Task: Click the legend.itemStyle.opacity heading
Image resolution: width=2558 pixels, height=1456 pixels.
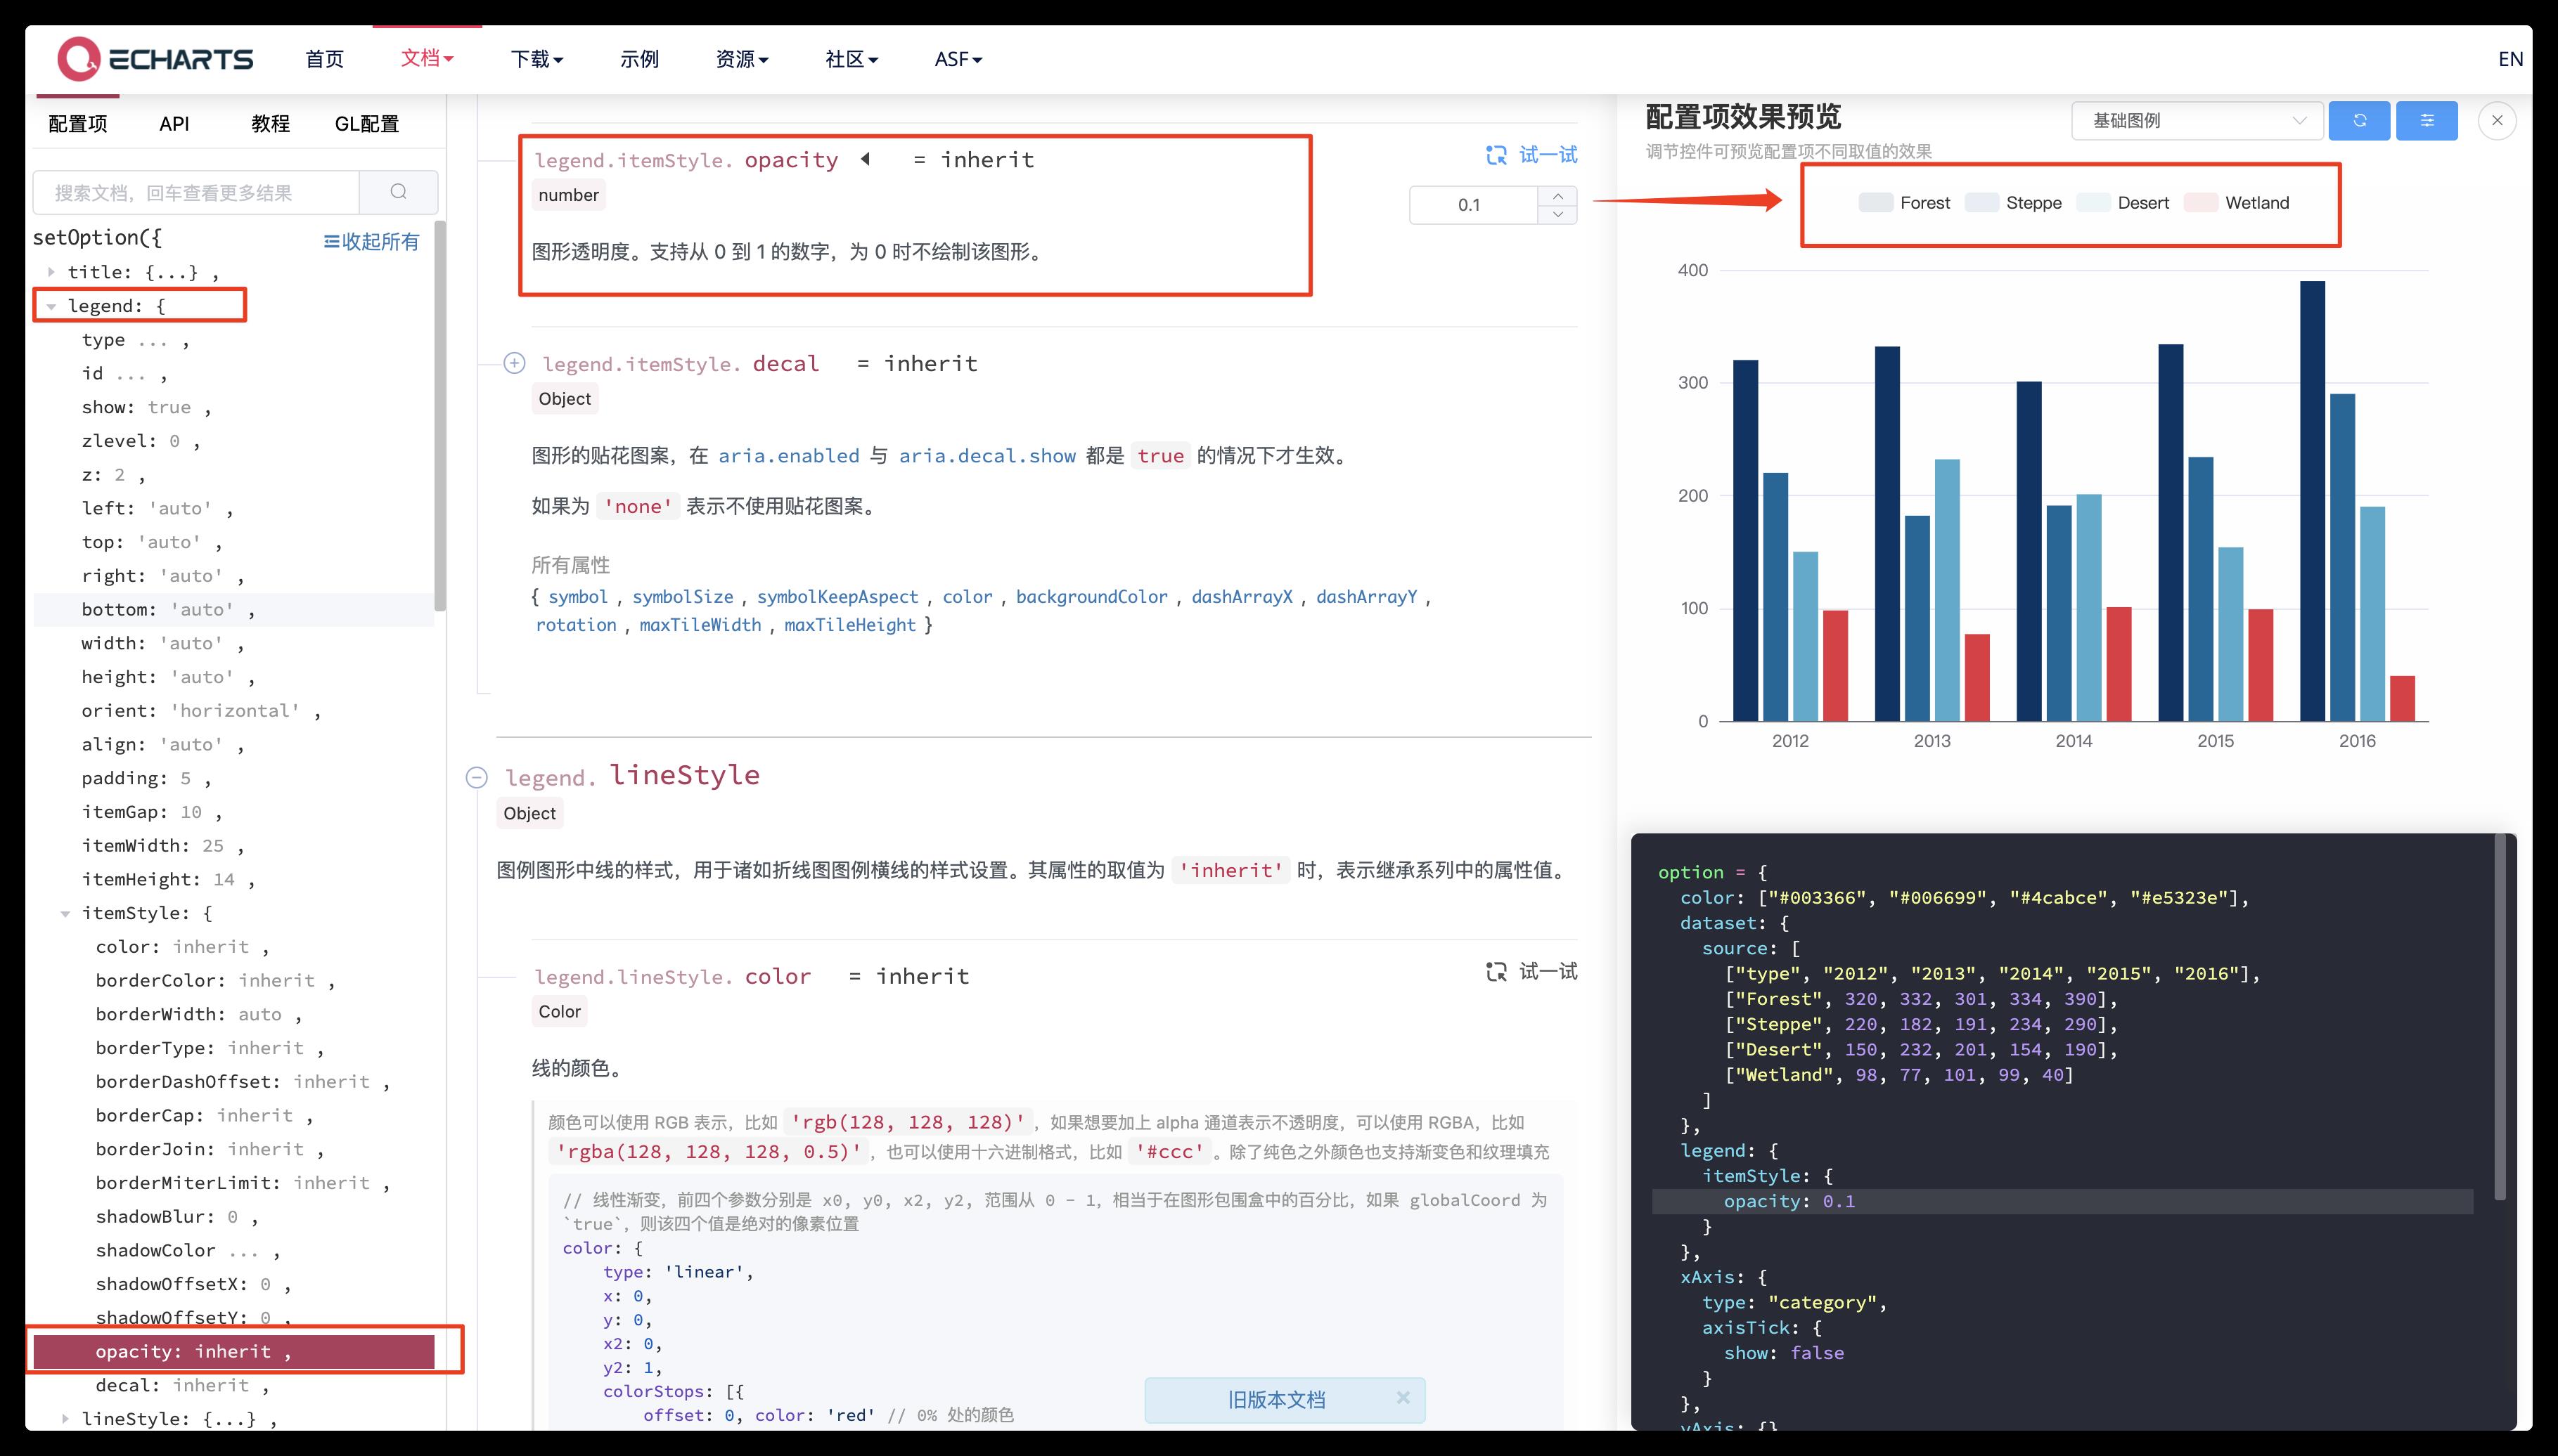Action: 686,160
